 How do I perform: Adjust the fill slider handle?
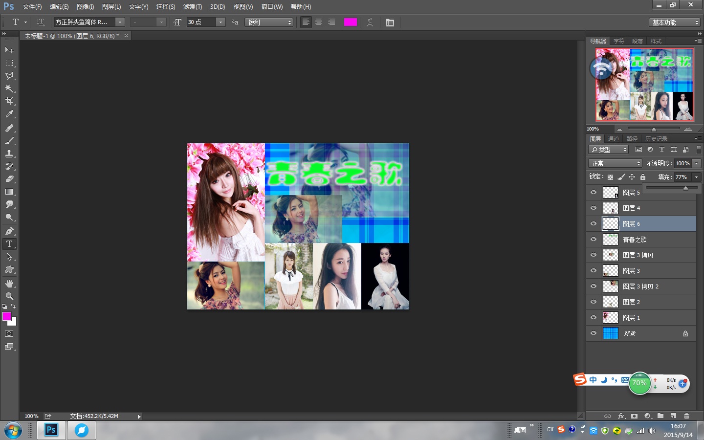685,188
